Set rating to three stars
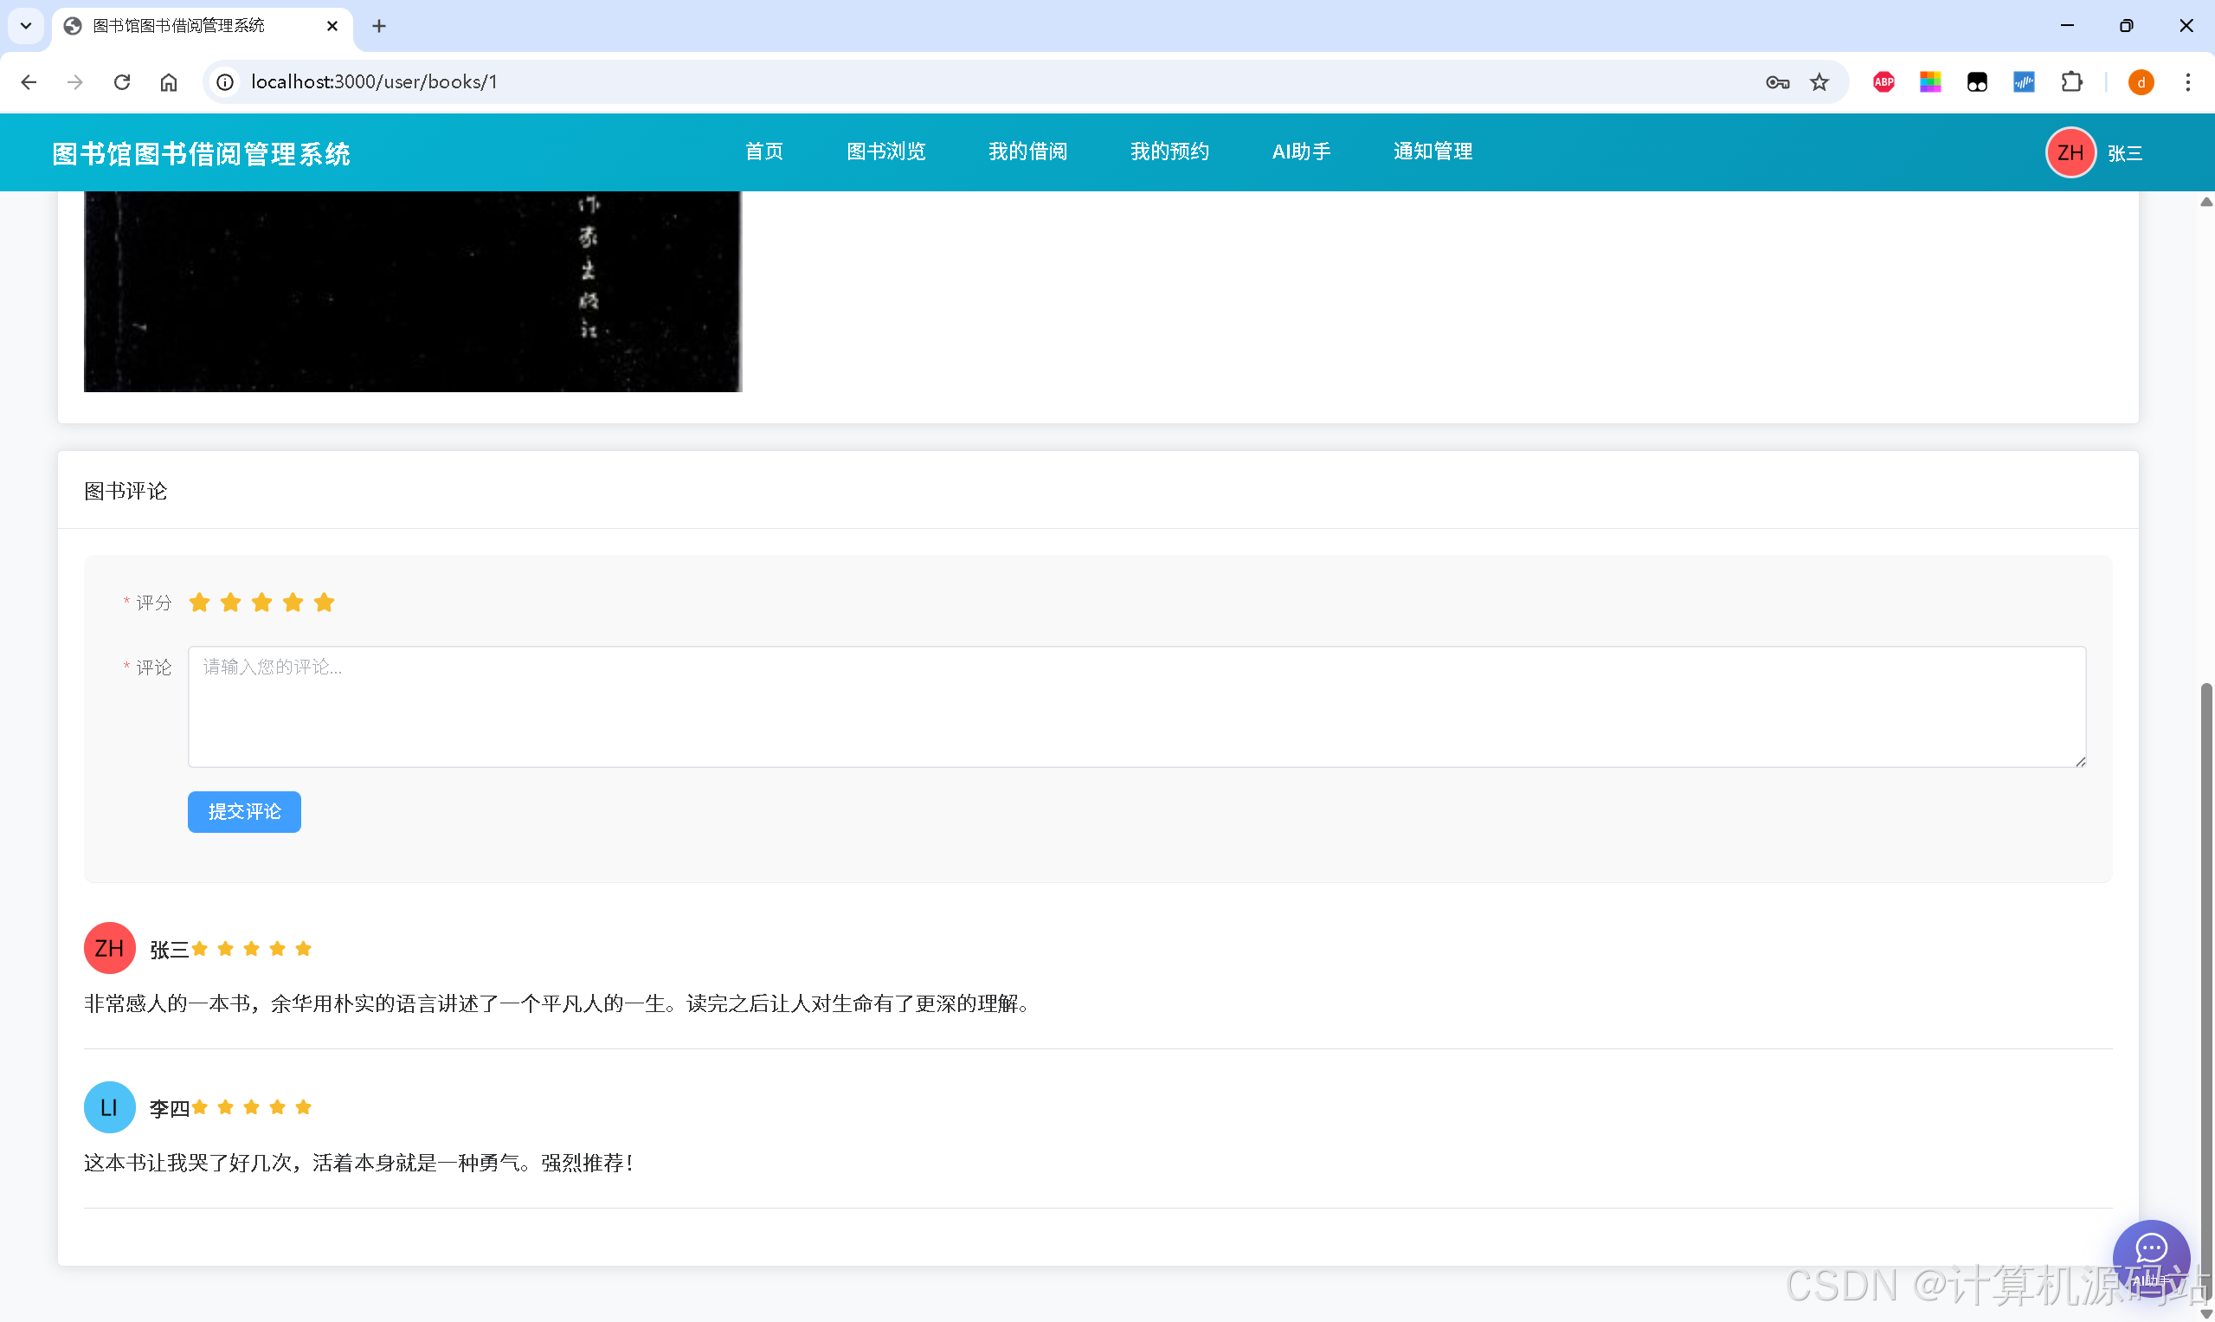Image resolution: width=2215 pixels, height=1322 pixels. click(x=262, y=603)
